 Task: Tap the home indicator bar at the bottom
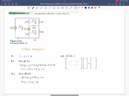(64, 95)
